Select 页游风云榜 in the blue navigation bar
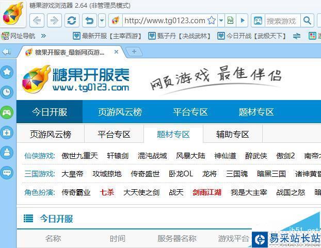This screenshot has height=248, width=321. (x=120, y=112)
